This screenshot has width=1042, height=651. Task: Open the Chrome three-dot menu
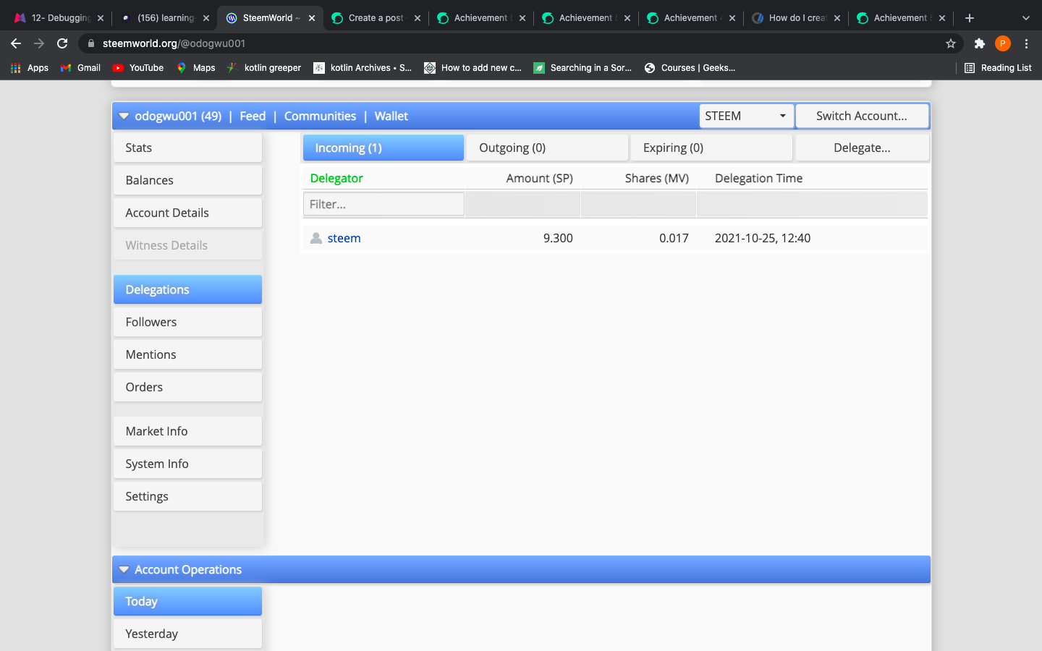(1026, 43)
